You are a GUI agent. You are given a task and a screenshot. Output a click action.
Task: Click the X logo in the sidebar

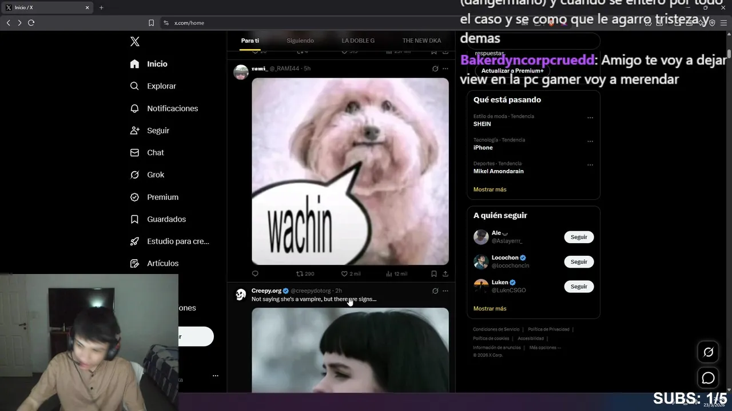pos(135,42)
